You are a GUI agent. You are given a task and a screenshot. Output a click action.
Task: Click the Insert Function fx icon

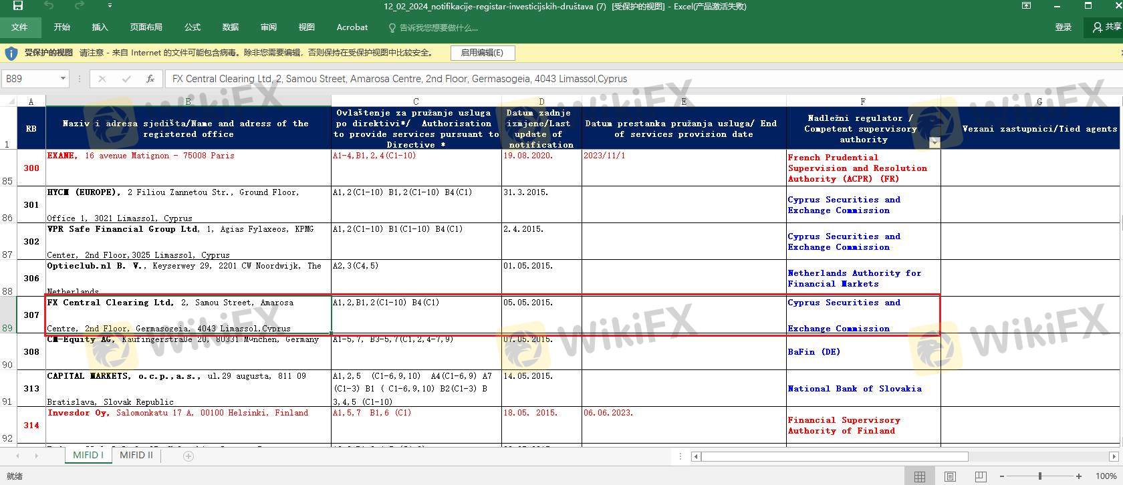(x=150, y=79)
